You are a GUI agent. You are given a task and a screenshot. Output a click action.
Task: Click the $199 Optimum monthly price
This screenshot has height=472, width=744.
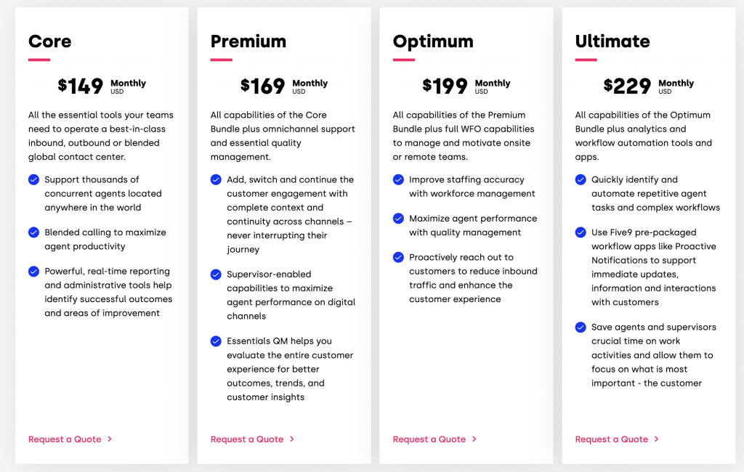pyautogui.click(x=445, y=86)
